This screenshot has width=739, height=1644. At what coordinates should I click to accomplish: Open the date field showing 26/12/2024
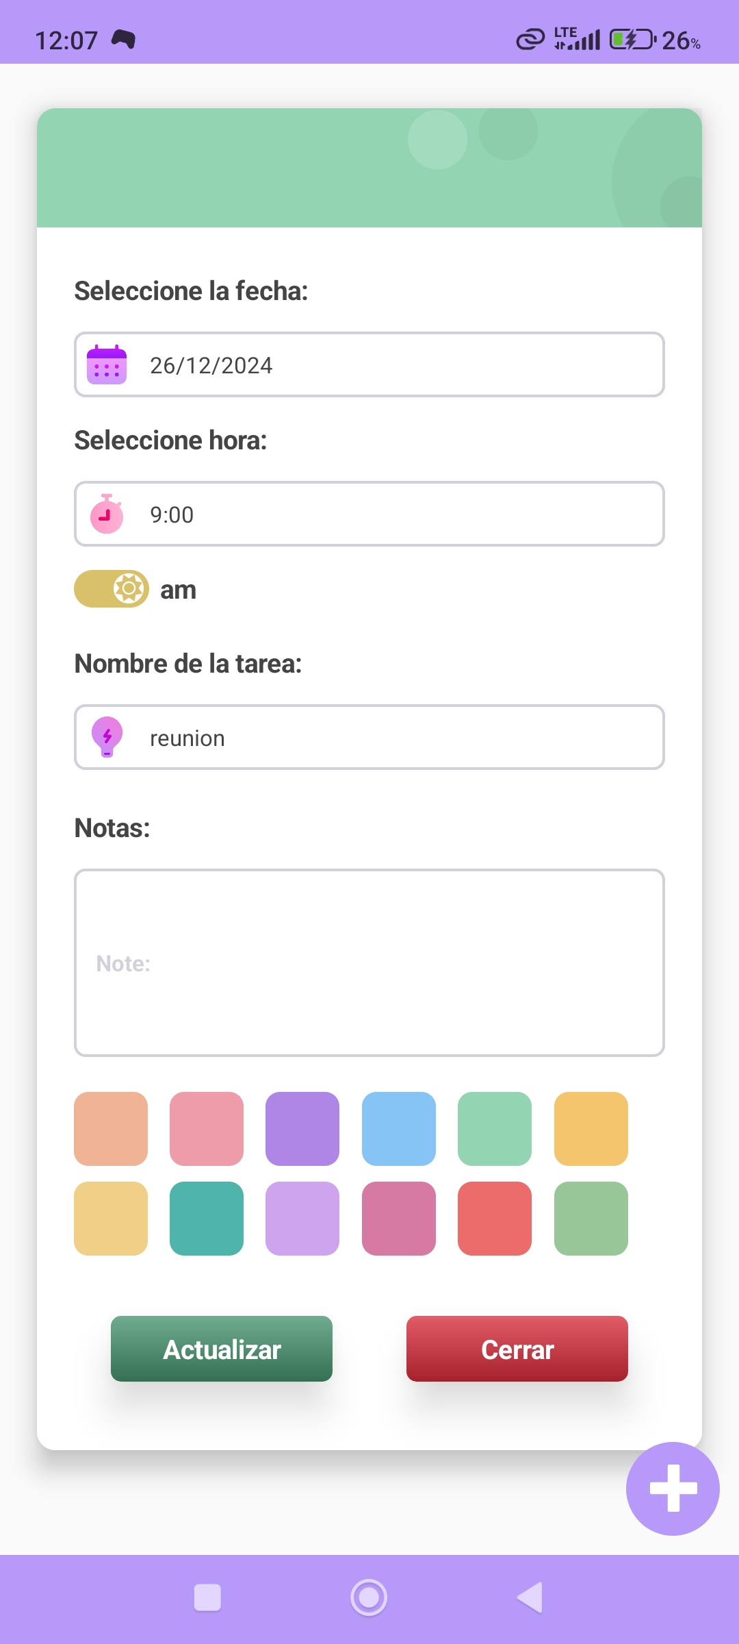click(x=369, y=365)
